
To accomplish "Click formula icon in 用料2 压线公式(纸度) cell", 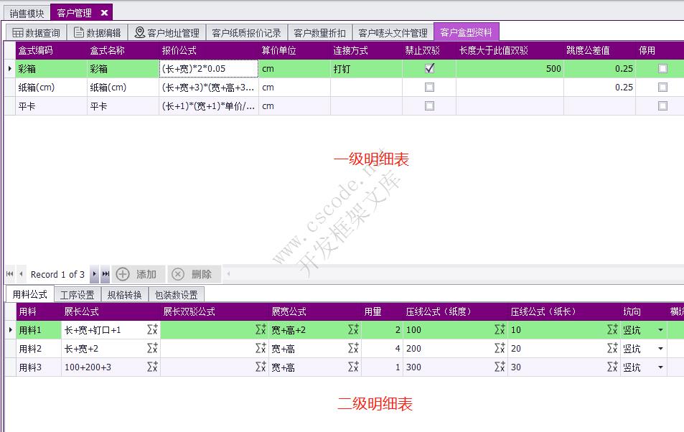I will coord(500,349).
